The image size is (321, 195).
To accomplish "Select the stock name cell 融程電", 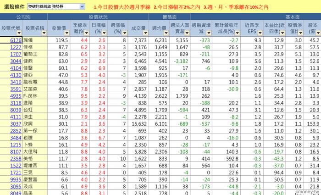I will tap(35, 82).
